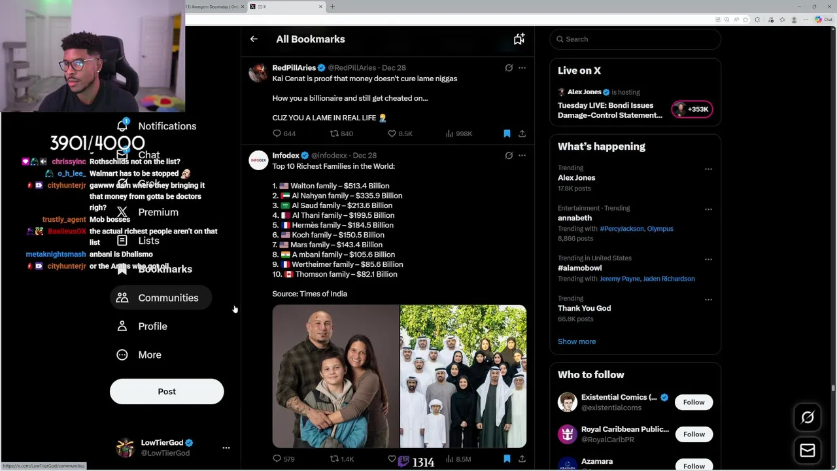Image resolution: width=837 pixels, height=471 pixels.
Task: Open more options for Alex Jones trend
Action: [708, 169]
